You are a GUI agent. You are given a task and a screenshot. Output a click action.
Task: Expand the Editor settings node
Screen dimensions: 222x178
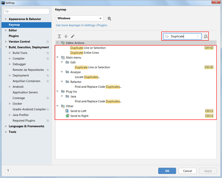pos(6,30)
